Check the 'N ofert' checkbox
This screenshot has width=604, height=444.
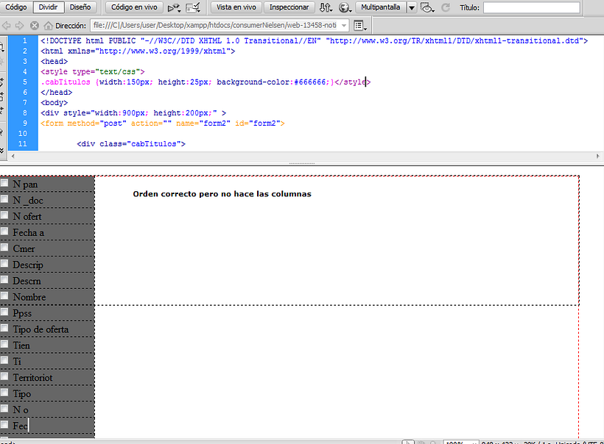click(x=4, y=215)
